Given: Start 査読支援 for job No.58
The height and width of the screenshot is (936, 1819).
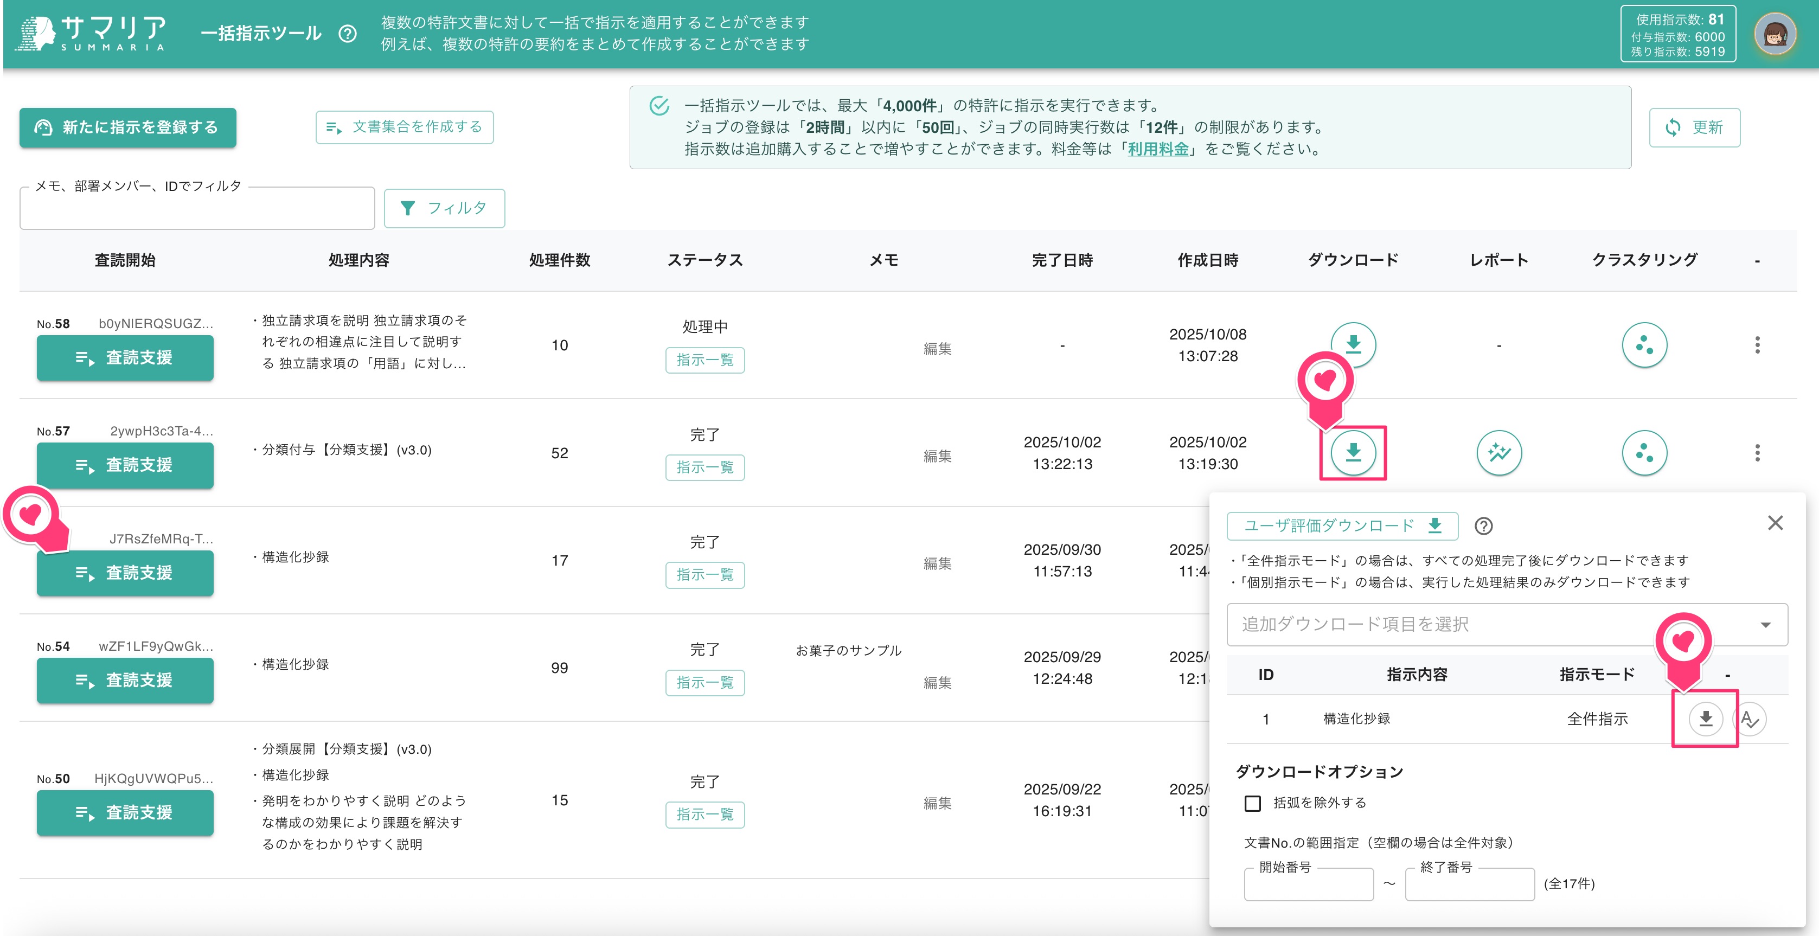Looking at the screenshot, I should (125, 358).
